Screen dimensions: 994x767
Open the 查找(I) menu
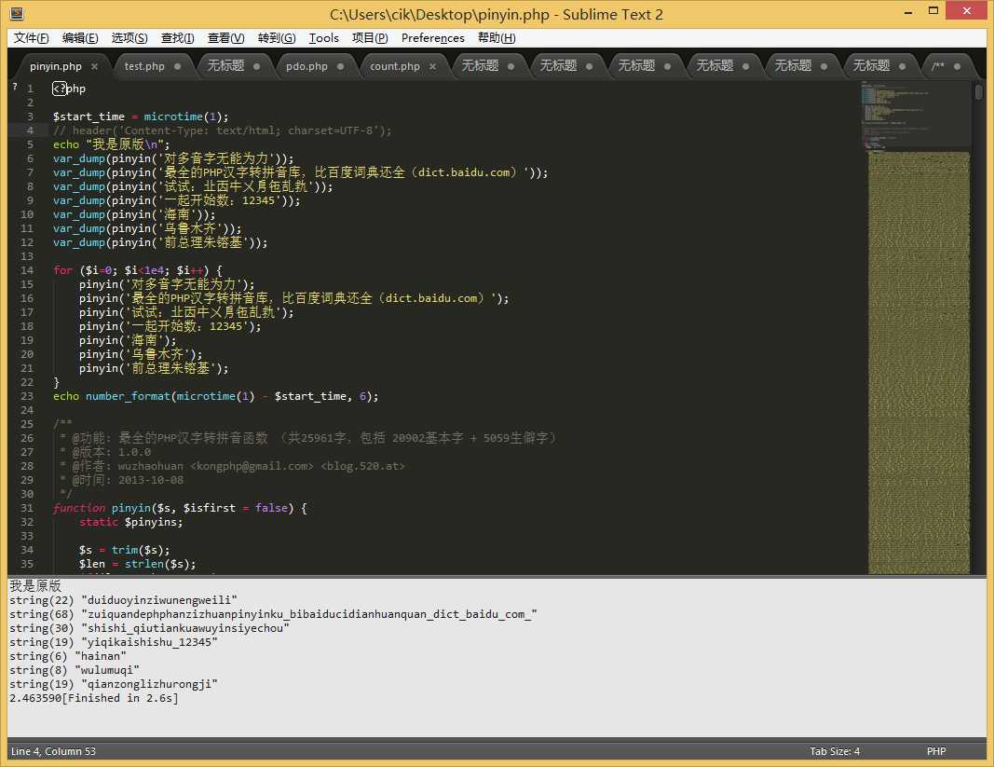(x=178, y=38)
